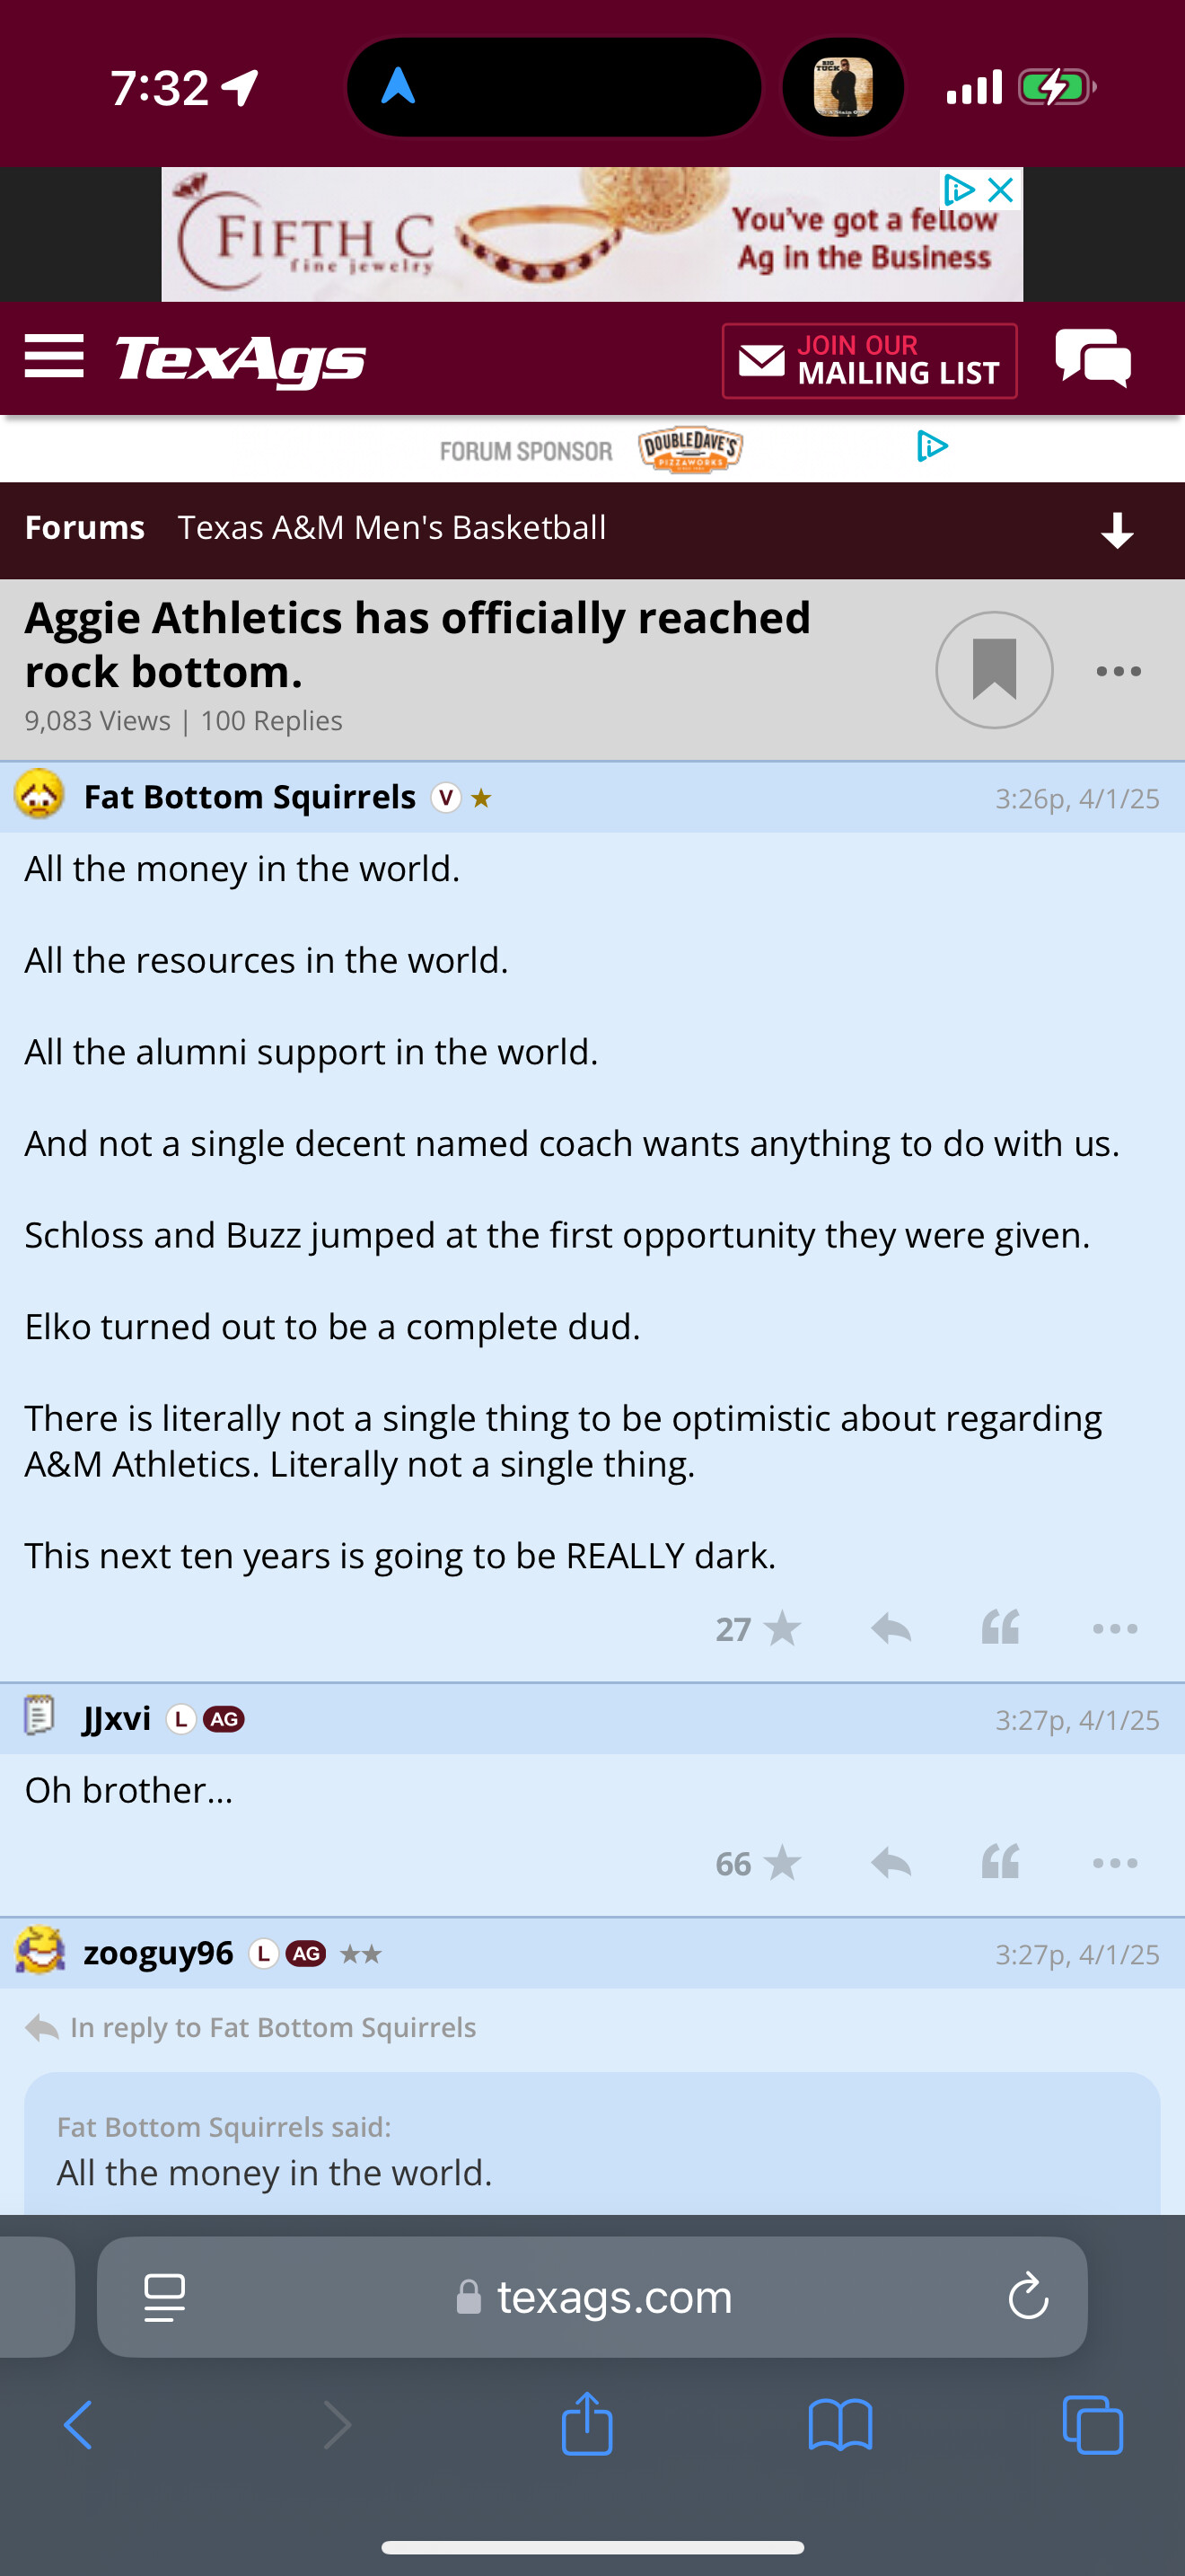
Task: Open the forum chat bubbles icon
Action: [x=1093, y=358]
